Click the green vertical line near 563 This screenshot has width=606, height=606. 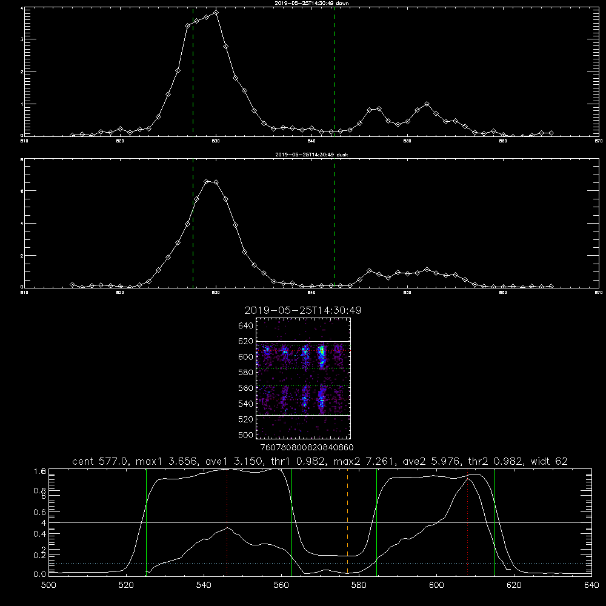coord(292,522)
